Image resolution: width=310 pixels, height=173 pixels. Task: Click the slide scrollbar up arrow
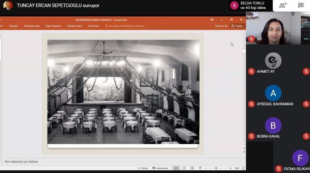[x=244, y=32]
